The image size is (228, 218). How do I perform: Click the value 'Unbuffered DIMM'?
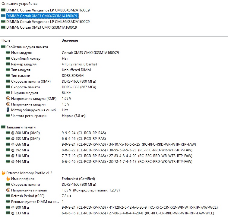pyautogui.click(x=76, y=70)
